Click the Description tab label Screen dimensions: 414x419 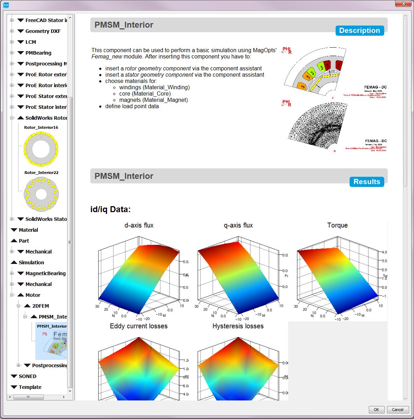click(359, 30)
